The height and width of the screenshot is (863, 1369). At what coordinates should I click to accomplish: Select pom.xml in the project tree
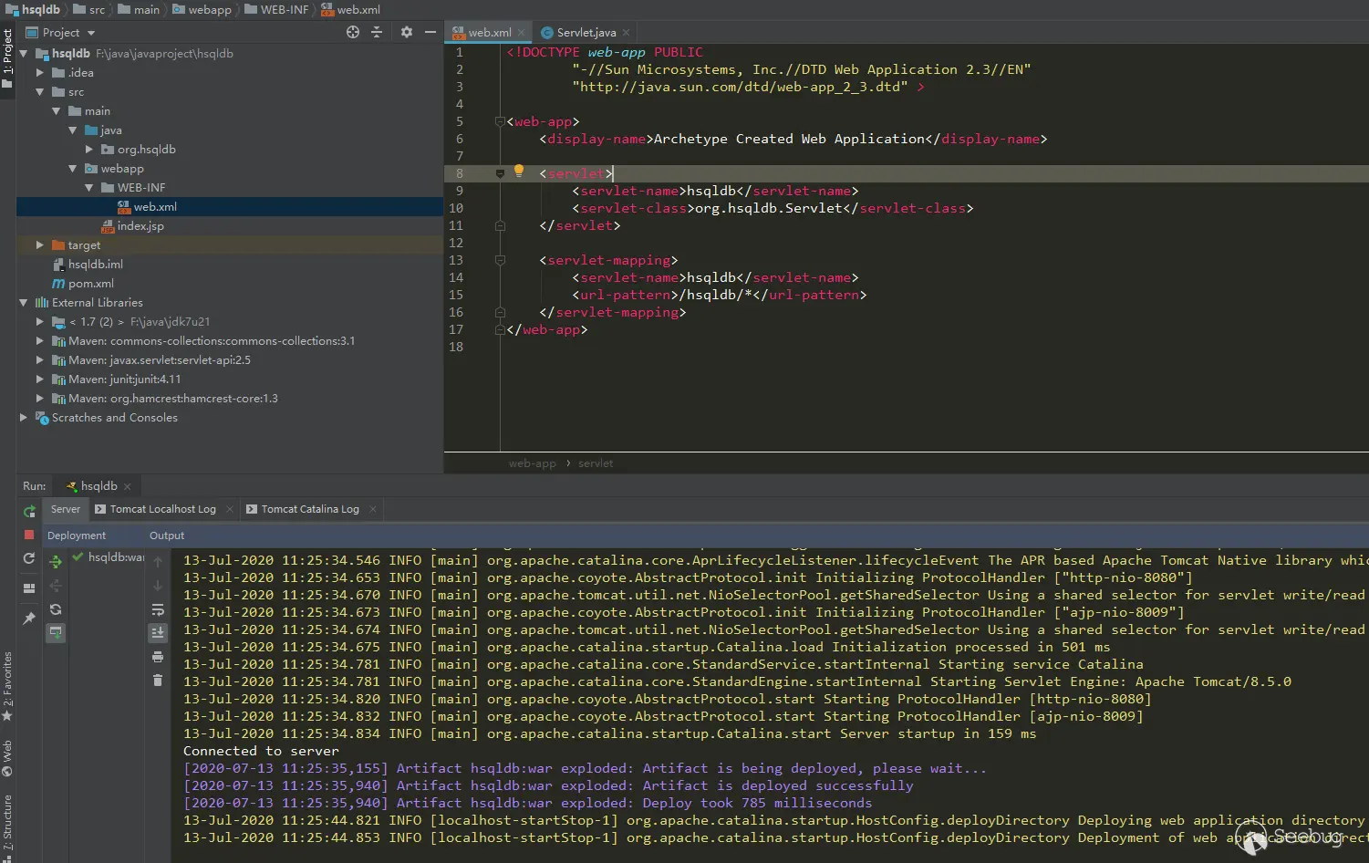90,284
